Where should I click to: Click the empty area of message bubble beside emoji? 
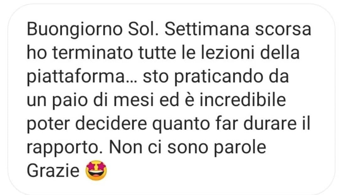pyautogui.click(x=216, y=171)
